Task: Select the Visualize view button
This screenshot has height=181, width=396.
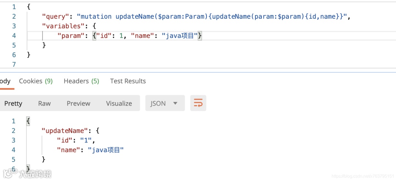Action: [x=119, y=103]
